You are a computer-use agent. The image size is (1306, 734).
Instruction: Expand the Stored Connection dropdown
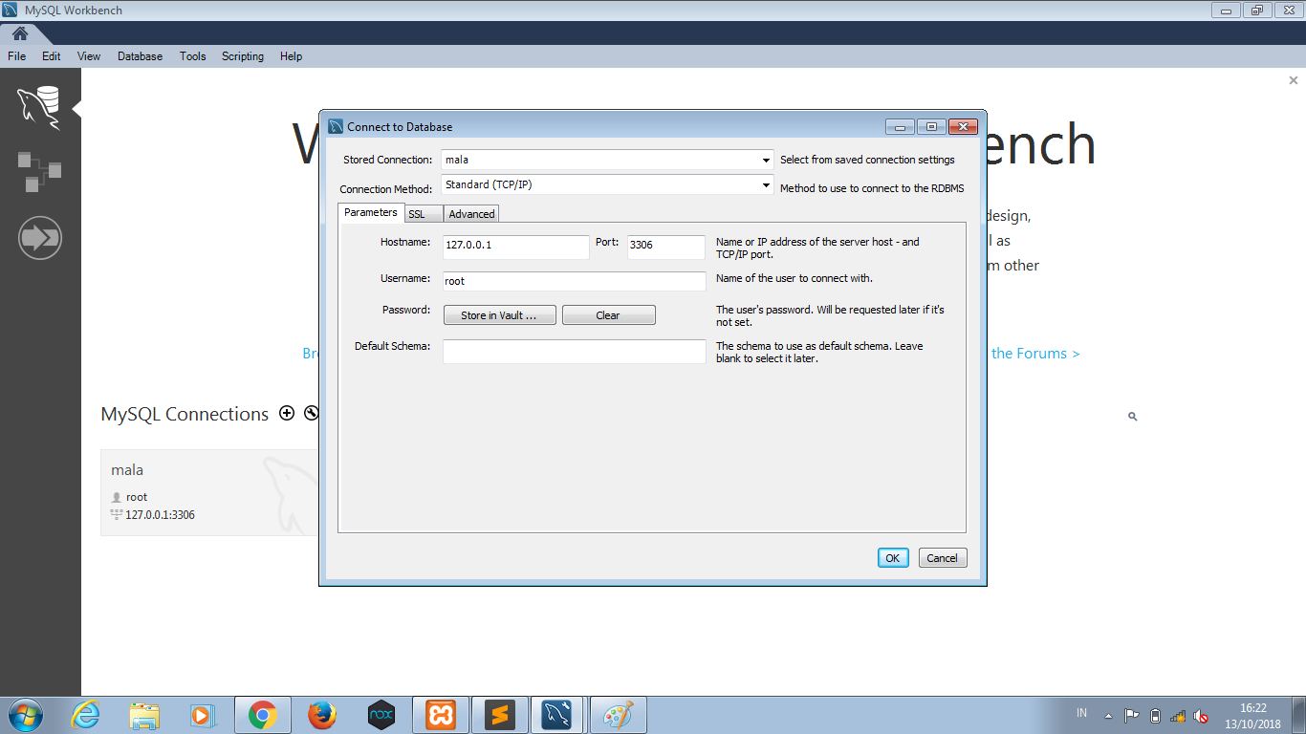tap(767, 160)
